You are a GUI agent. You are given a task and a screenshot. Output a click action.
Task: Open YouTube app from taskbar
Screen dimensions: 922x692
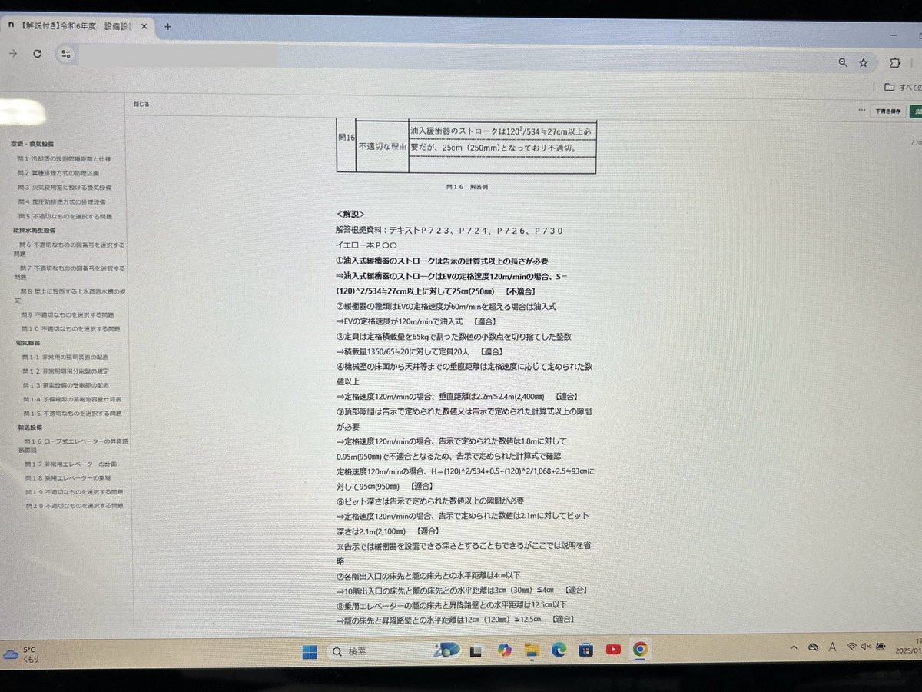click(x=613, y=649)
